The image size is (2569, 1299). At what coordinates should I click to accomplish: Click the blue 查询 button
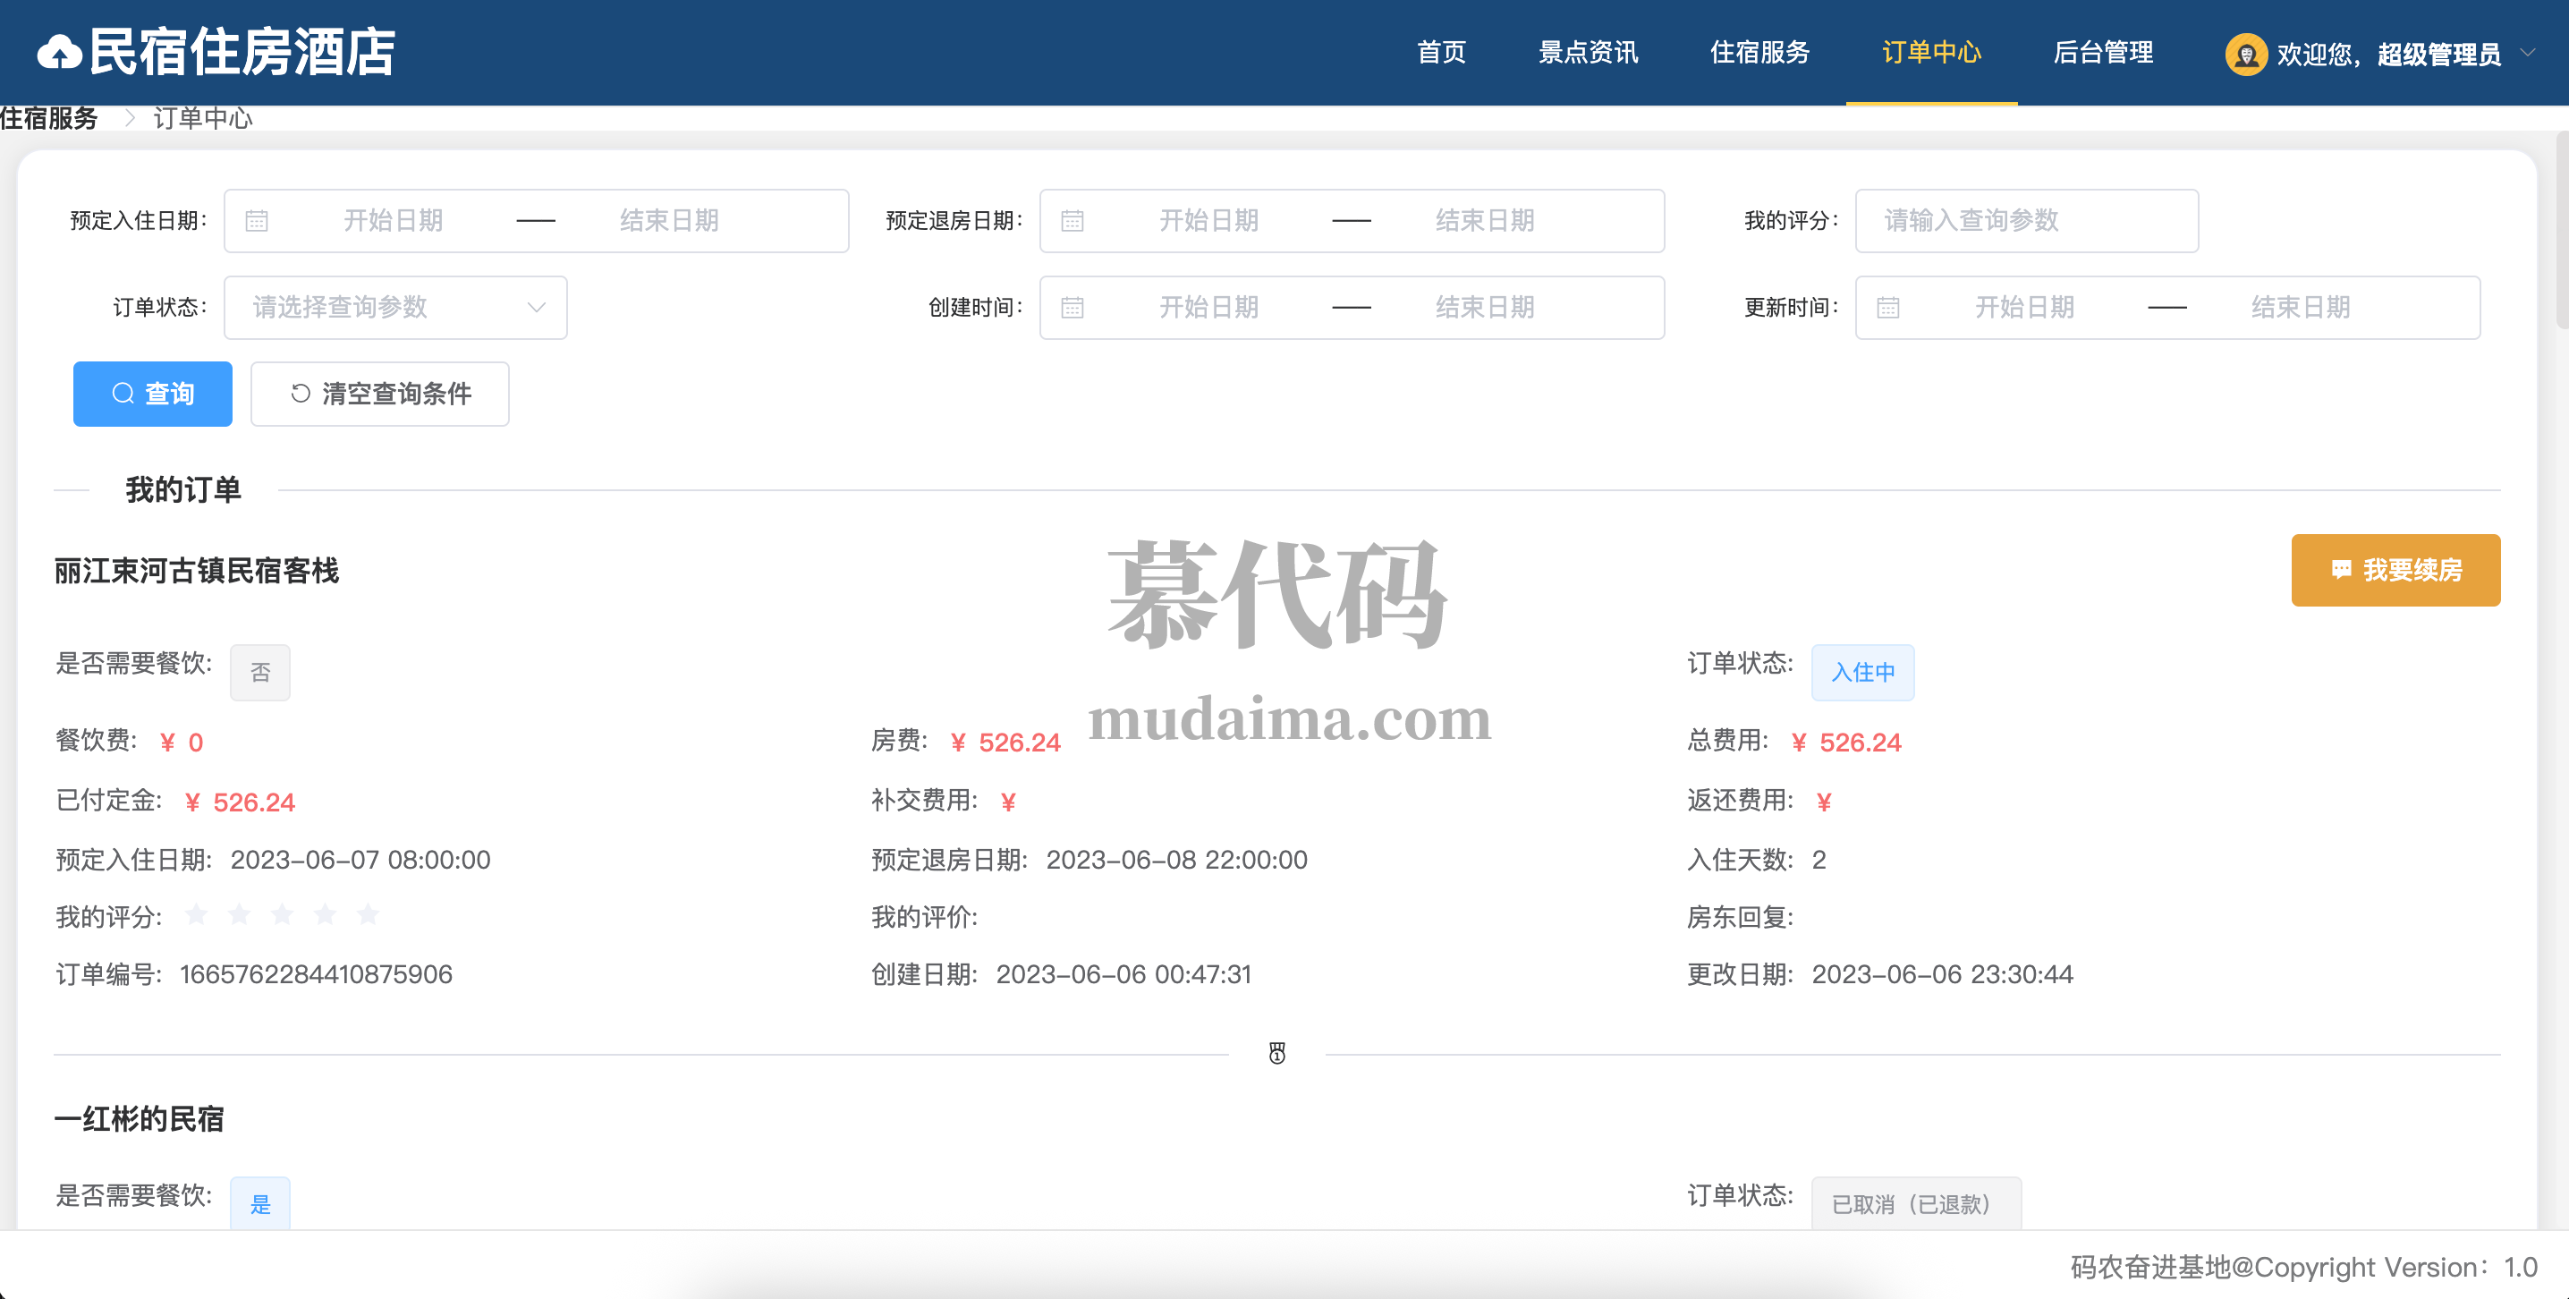click(x=153, y=395)
